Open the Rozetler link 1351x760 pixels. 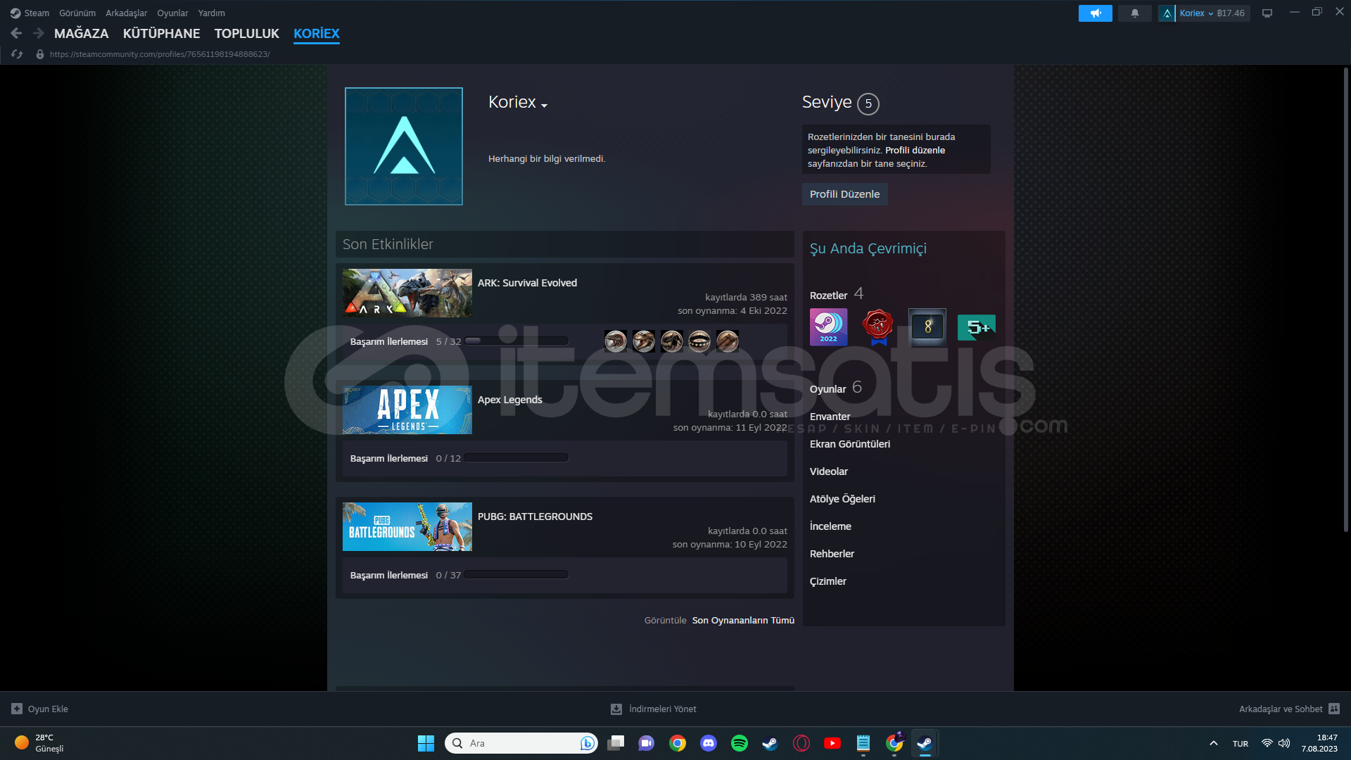coord(829,296)
